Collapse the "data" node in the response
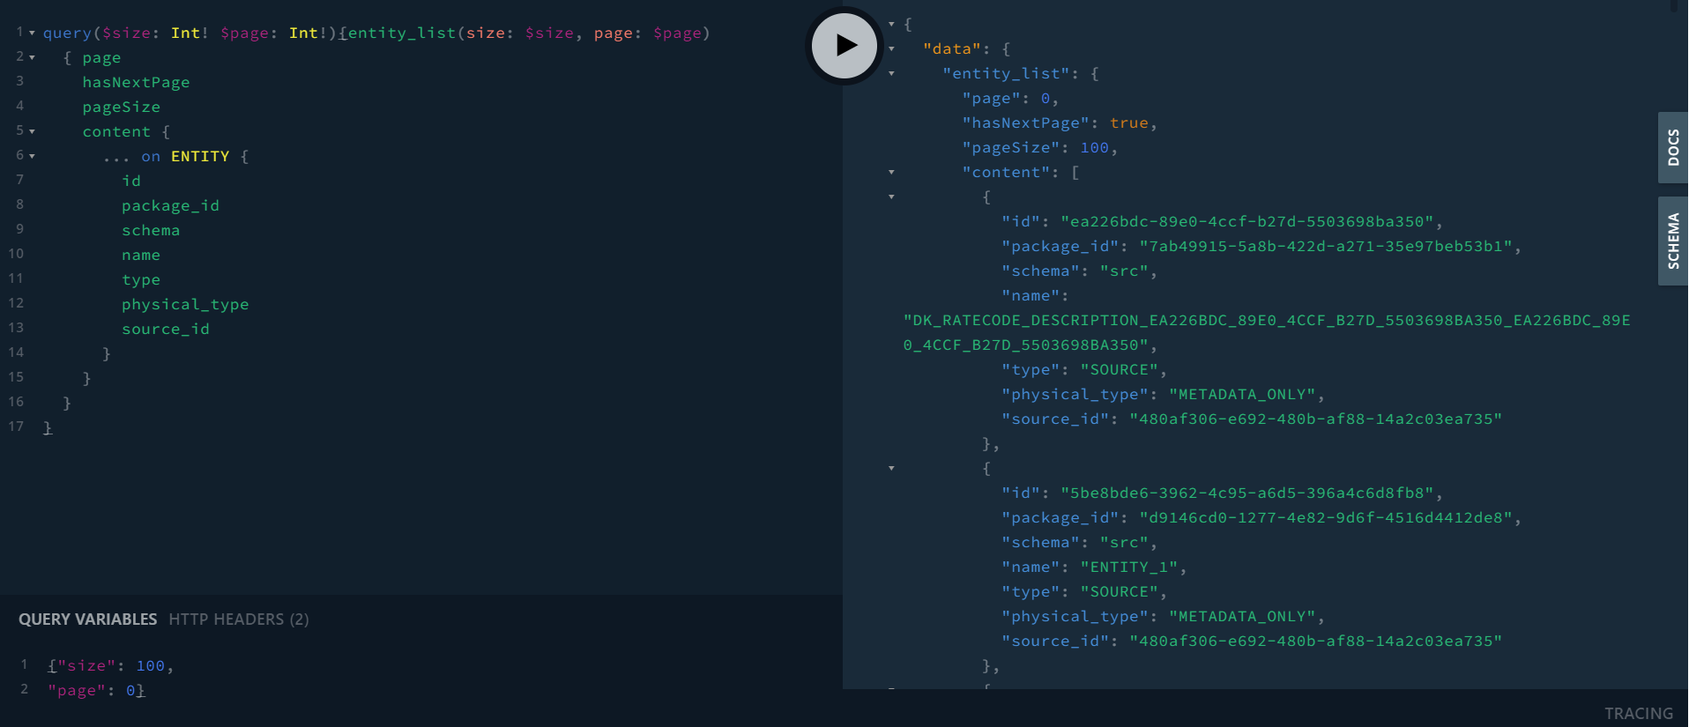Screen dimensions: 1689x727 coord(891,49)
